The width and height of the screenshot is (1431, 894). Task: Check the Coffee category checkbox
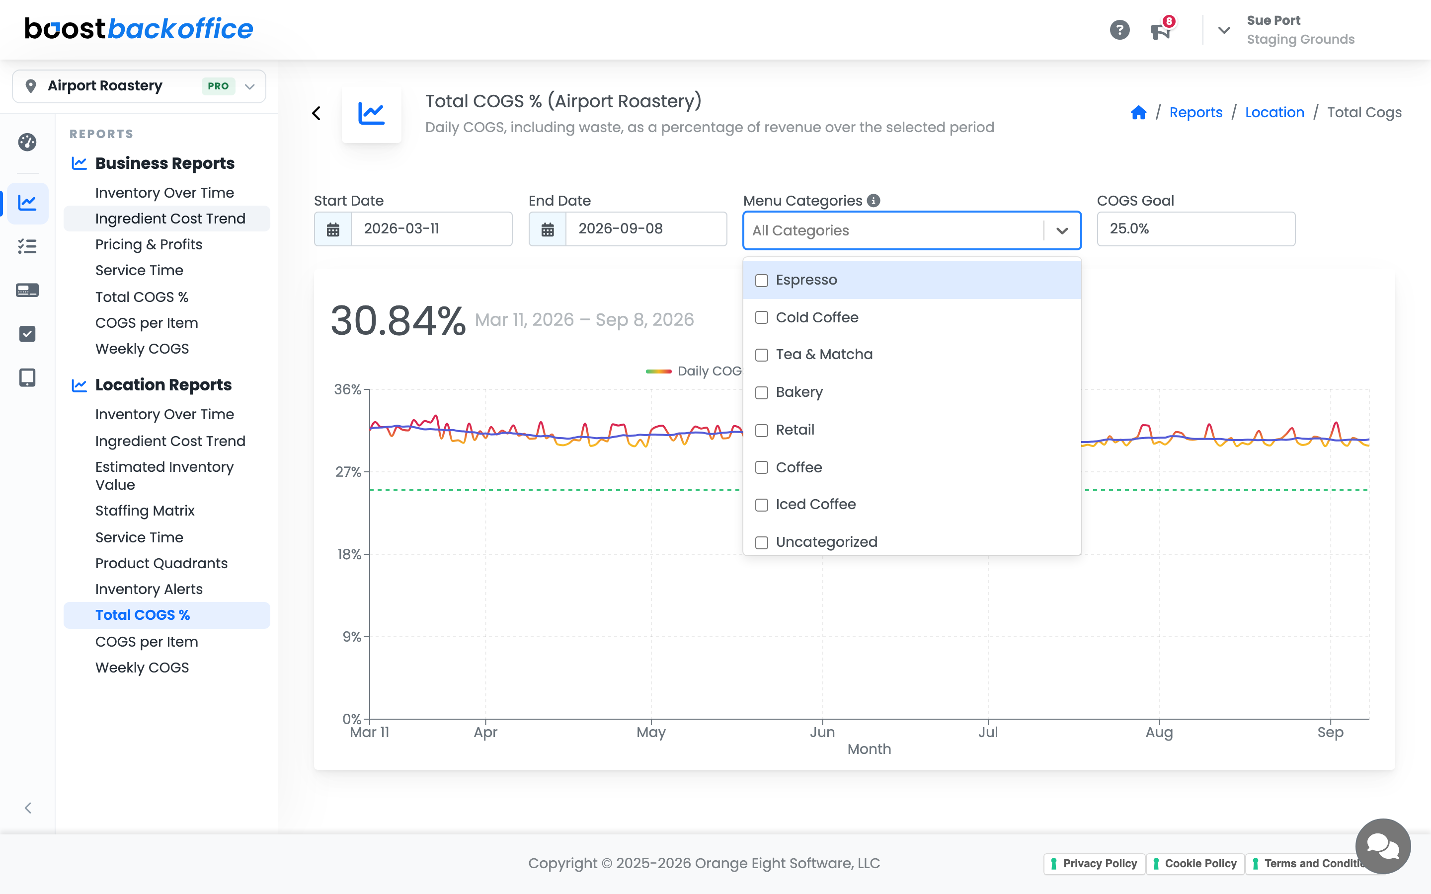coord(762,467)
